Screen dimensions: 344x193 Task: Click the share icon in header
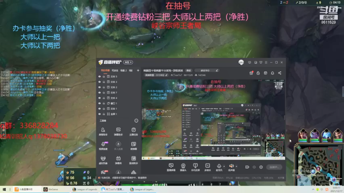[280, 73]
